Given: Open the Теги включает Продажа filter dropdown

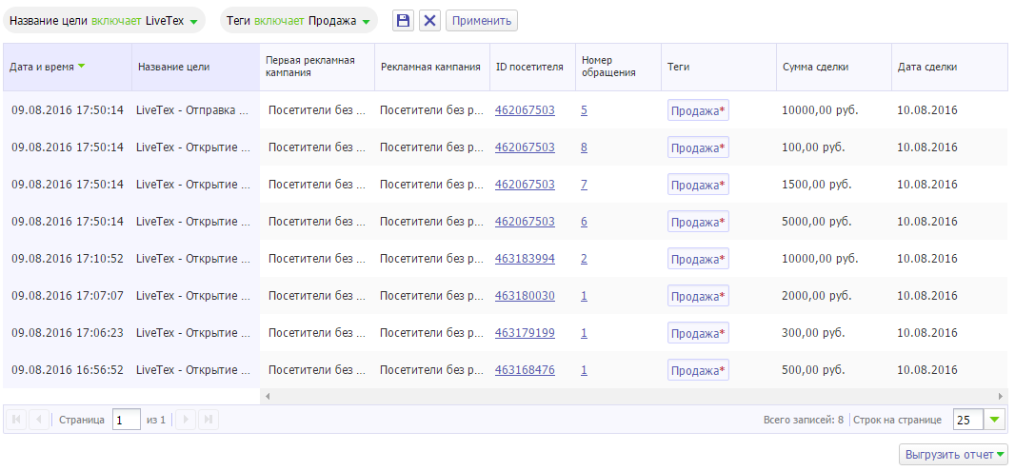Looking at the screenshot, I should pyautogui.click(x=298, y=21).
